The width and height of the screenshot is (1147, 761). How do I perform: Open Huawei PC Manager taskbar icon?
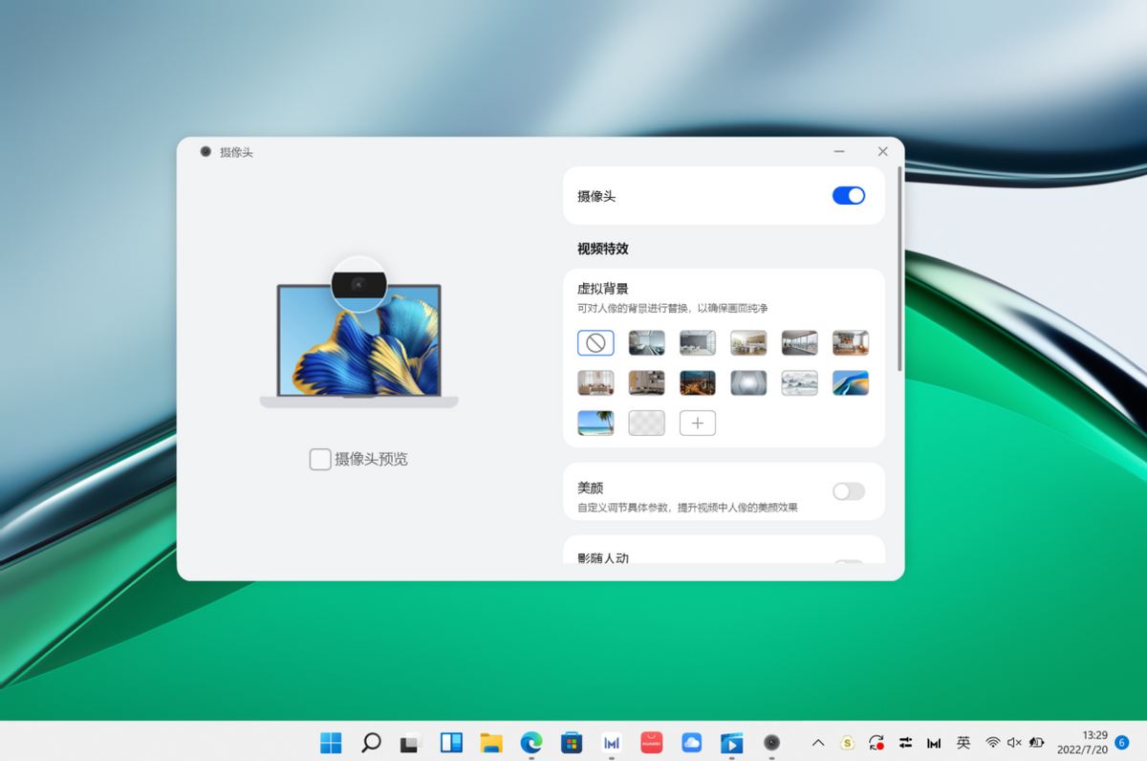(x=612, y=743)
